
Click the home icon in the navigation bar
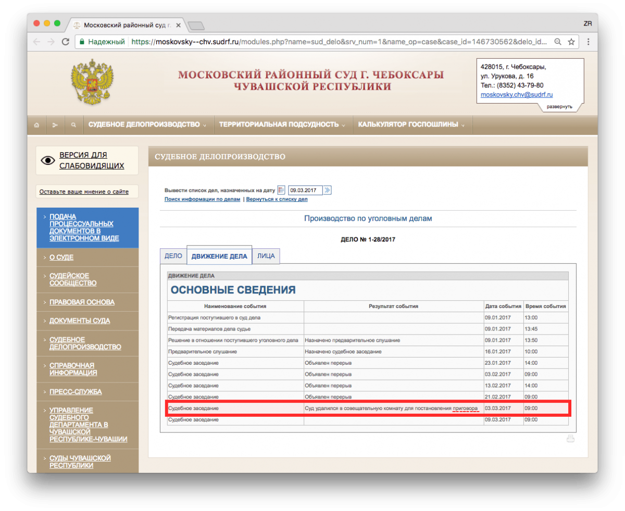coord(36,125)
